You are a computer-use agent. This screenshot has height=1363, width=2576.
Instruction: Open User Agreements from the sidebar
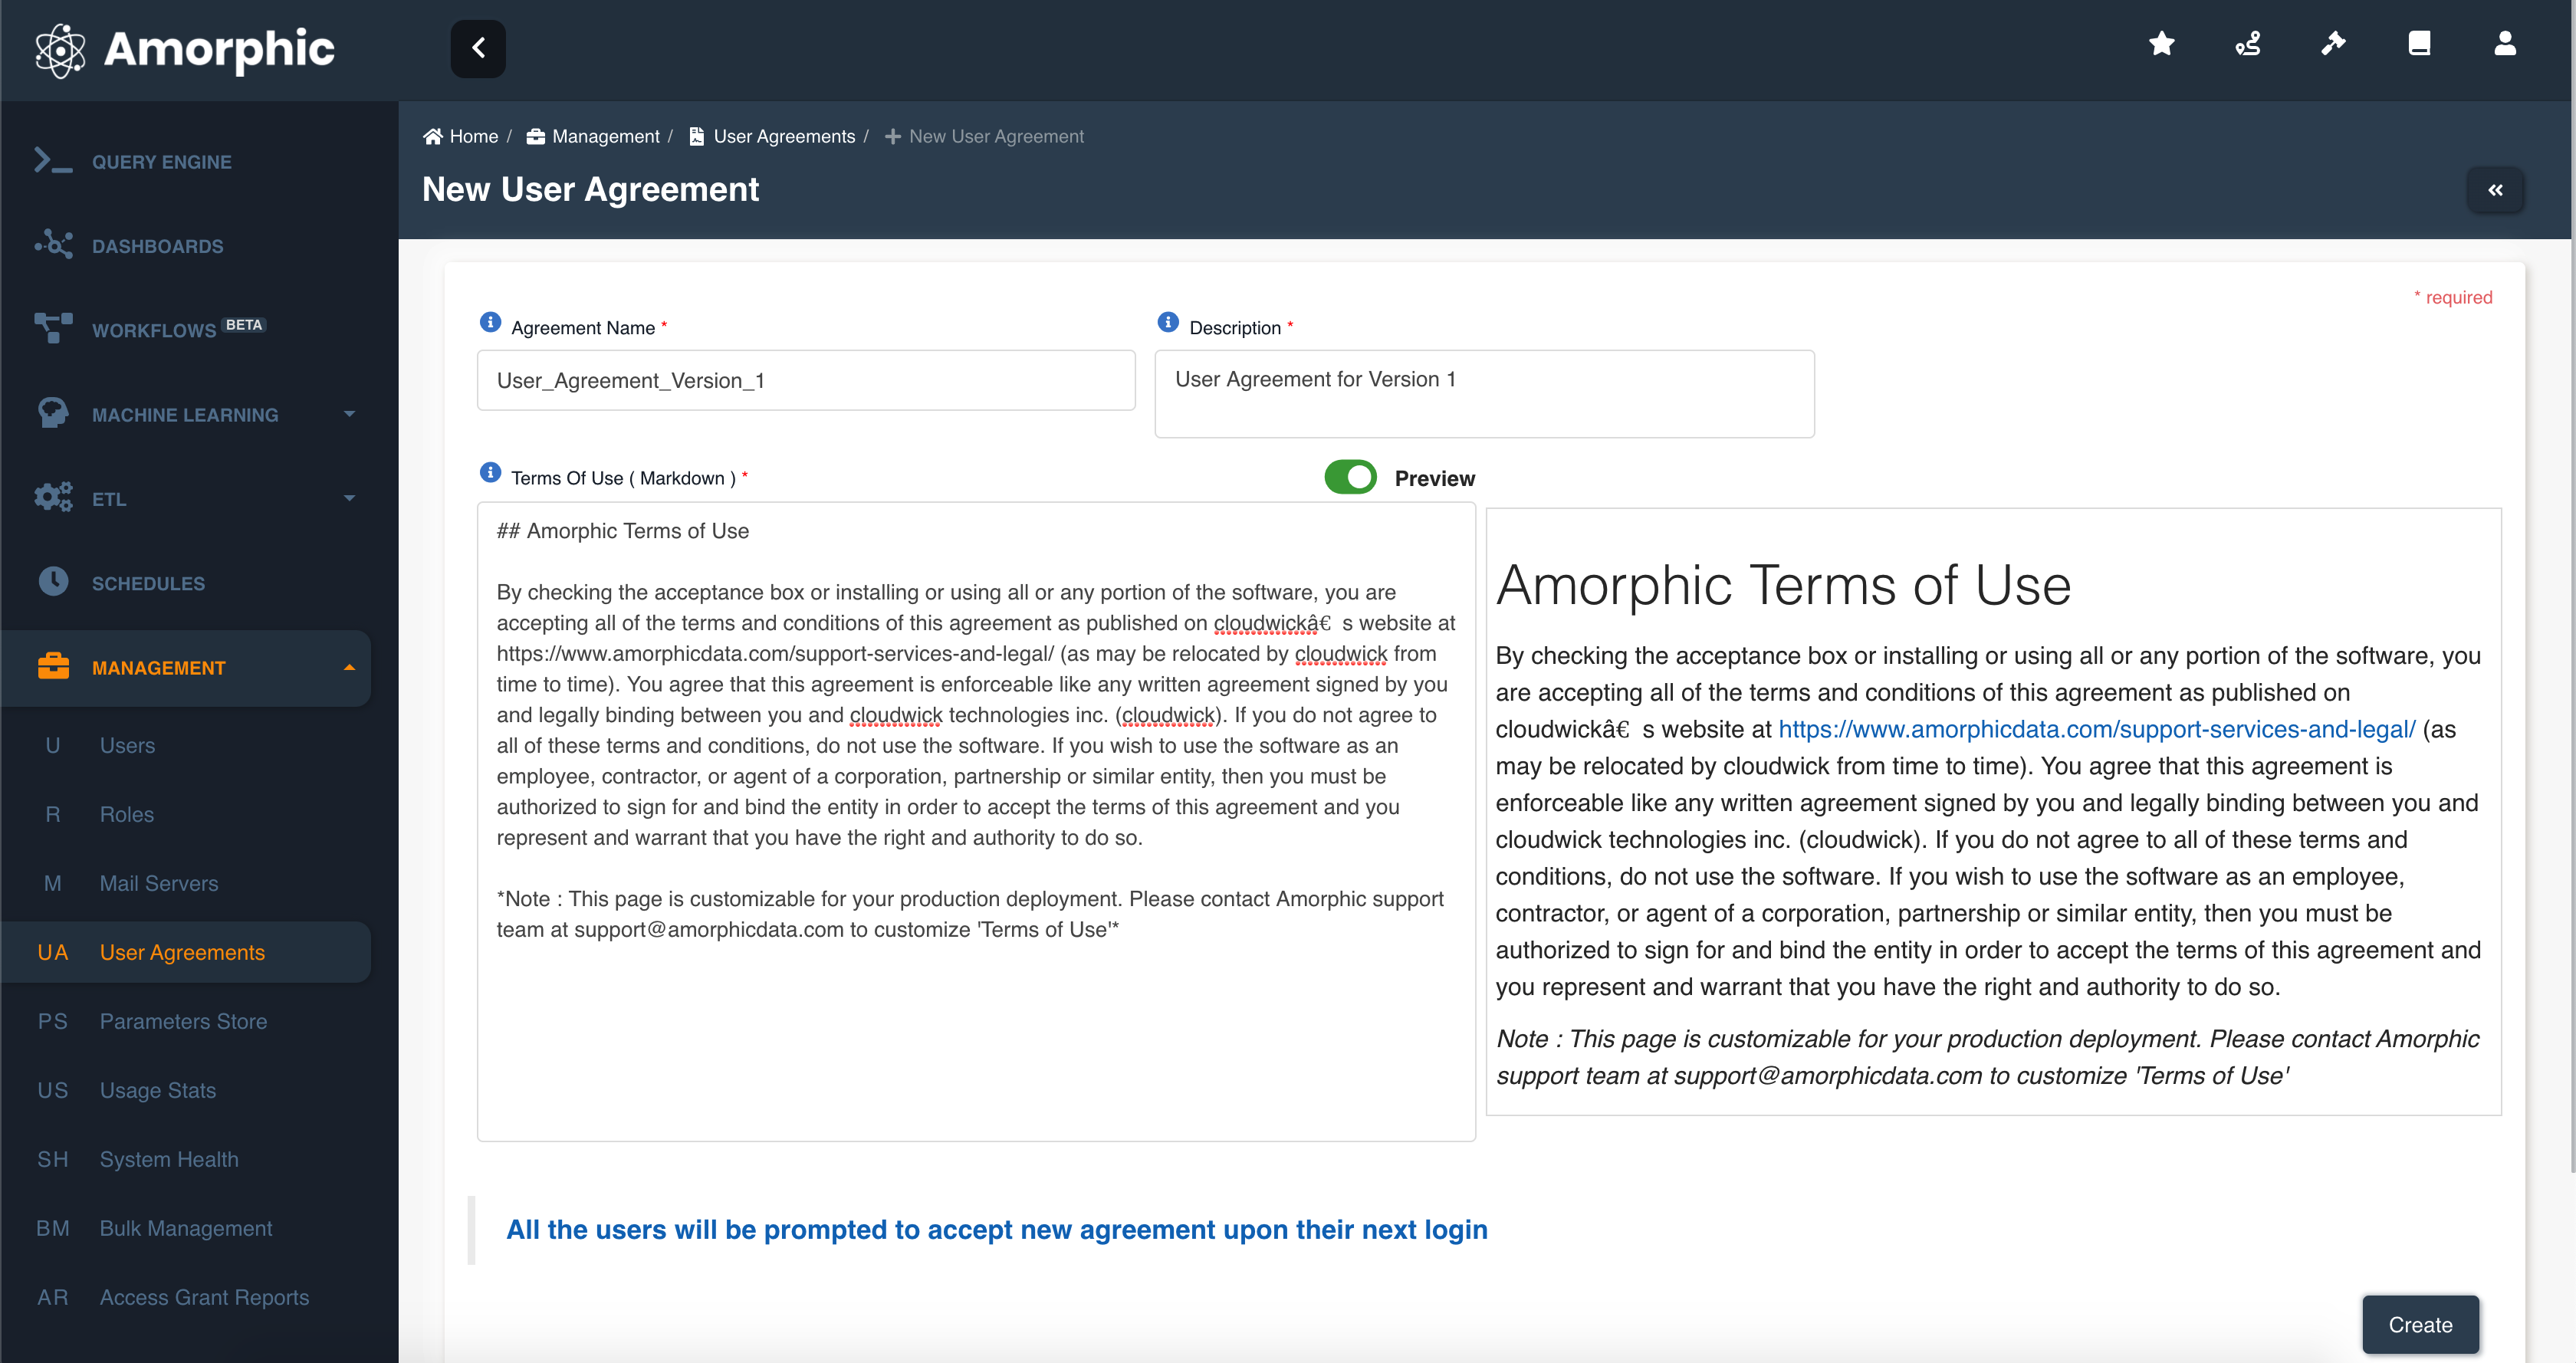(x=182, y=952)
